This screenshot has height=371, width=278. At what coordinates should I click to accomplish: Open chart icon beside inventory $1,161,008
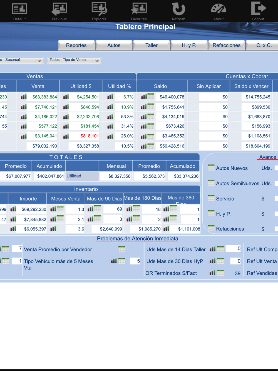coord(166,229)
